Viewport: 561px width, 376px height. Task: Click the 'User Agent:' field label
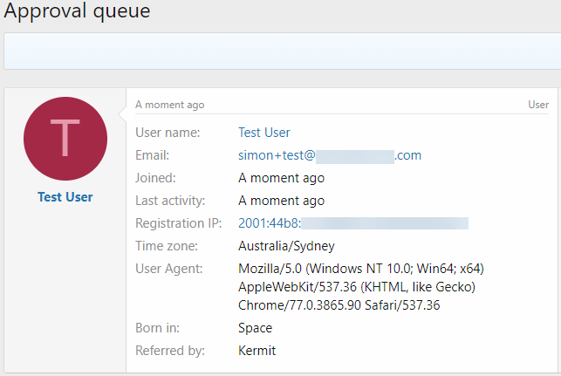pos(169,268)
